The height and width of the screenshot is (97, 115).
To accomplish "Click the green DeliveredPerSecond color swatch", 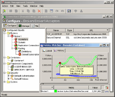I will (x=56, y=91).
